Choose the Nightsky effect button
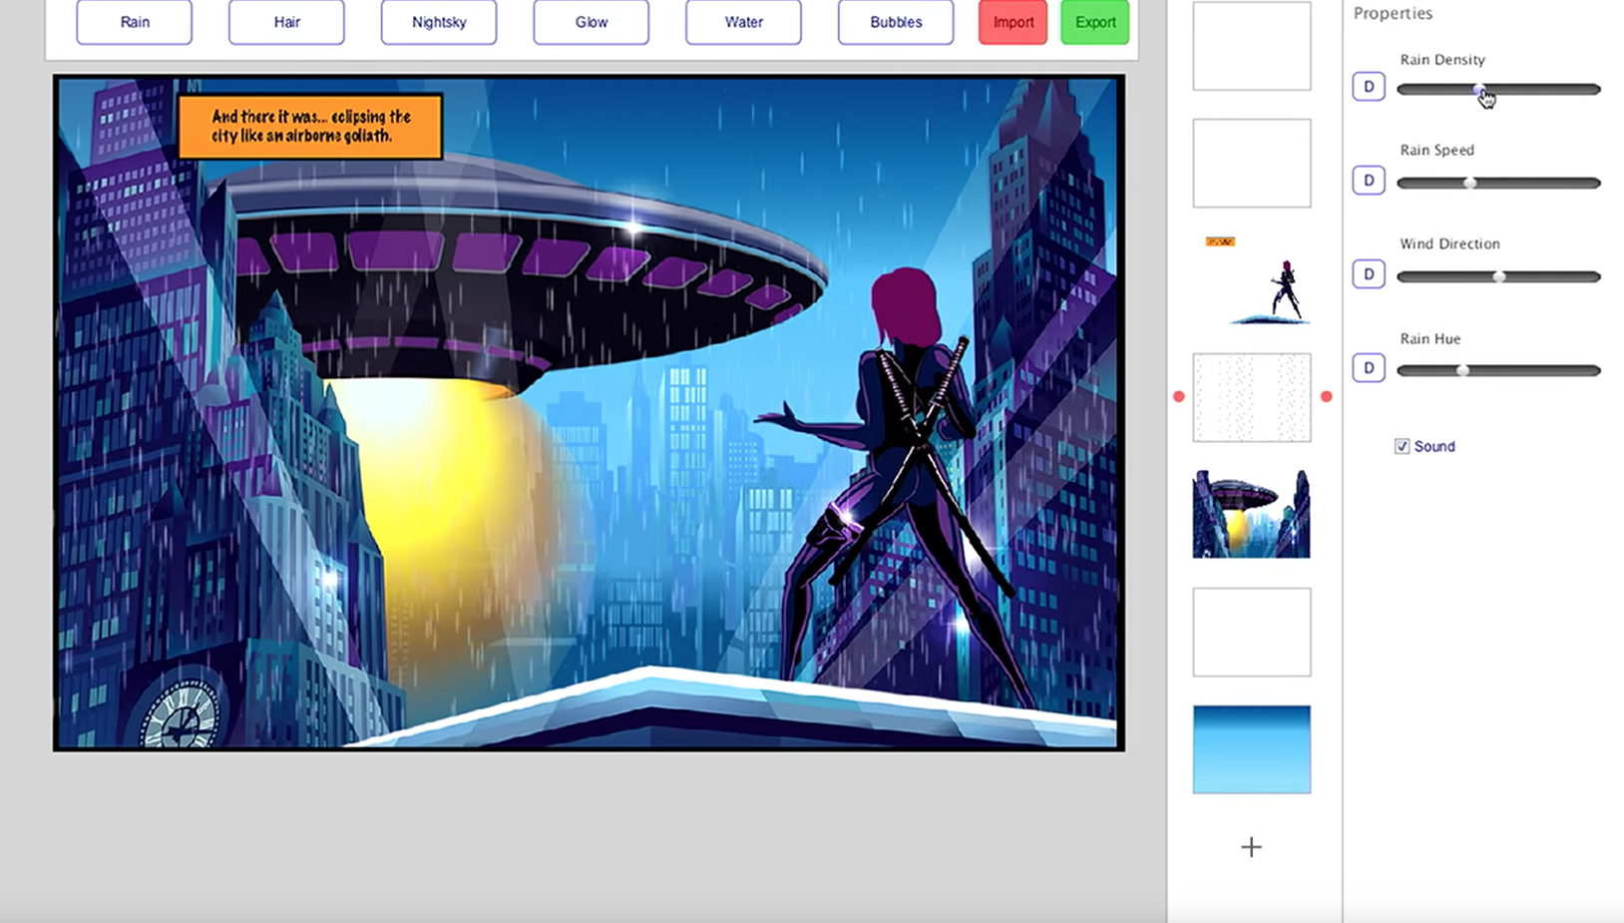The height and width of the screenshot is (923, 1624). coord(439,22)
